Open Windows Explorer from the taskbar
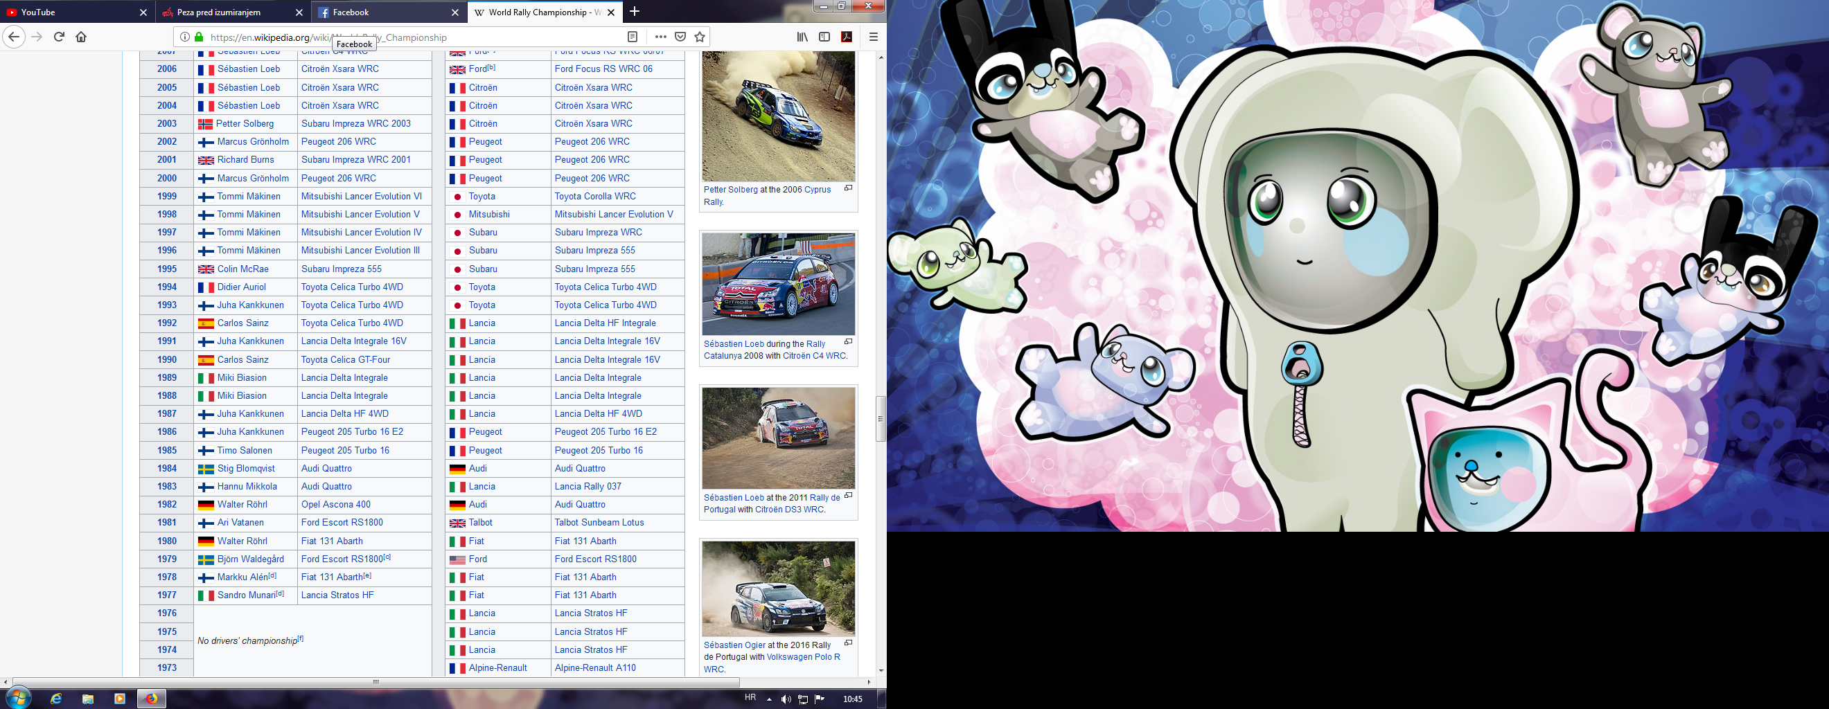1829x709 pixels. coord(88,699)
